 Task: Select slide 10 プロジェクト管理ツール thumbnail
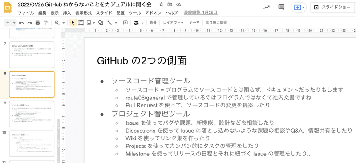32,144
